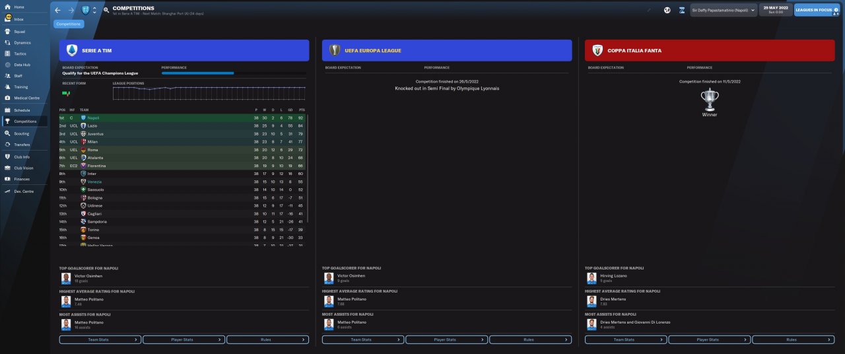
Task: Open the search magnifier icon
Action: pyautogui.click(x=106, y=11)
